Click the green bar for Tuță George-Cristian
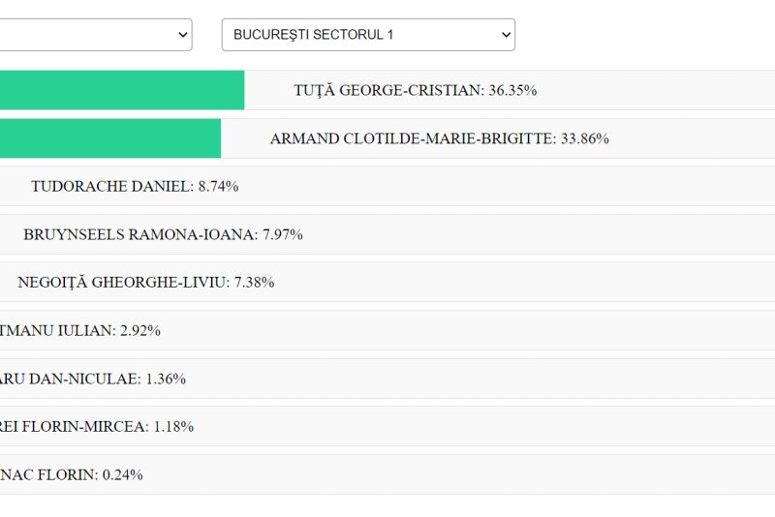This screenshot has width=775, height=517. point(121,90)
